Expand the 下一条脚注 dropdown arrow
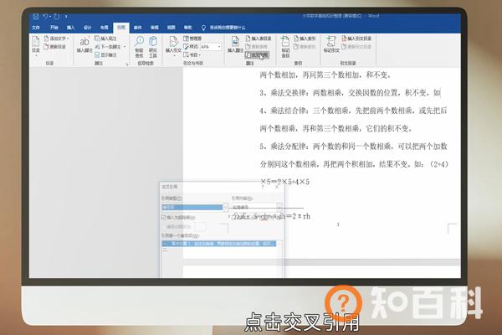Viewport: 502px width, 335px height. click(125, 47)
